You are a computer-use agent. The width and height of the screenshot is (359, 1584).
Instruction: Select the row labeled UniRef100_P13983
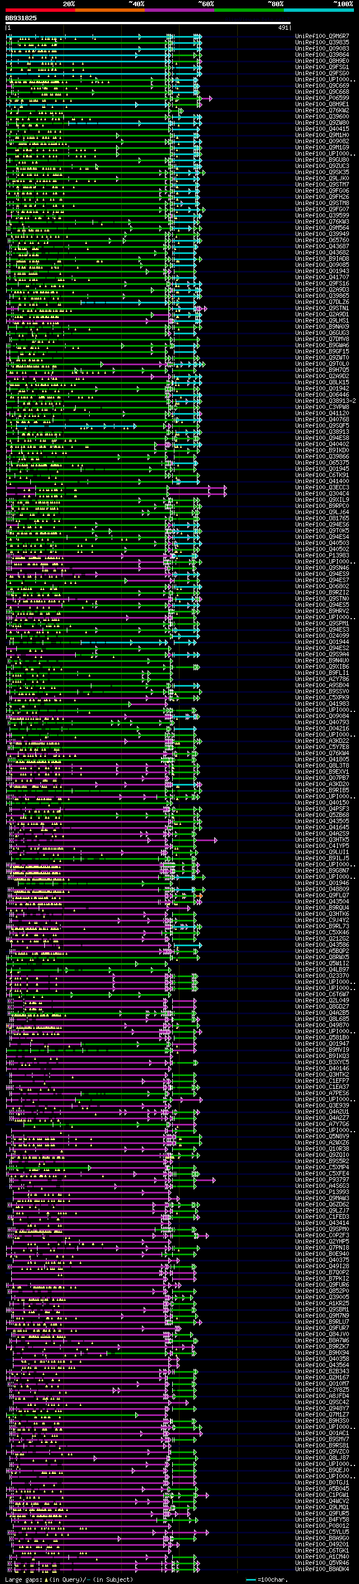coord(322,555)
